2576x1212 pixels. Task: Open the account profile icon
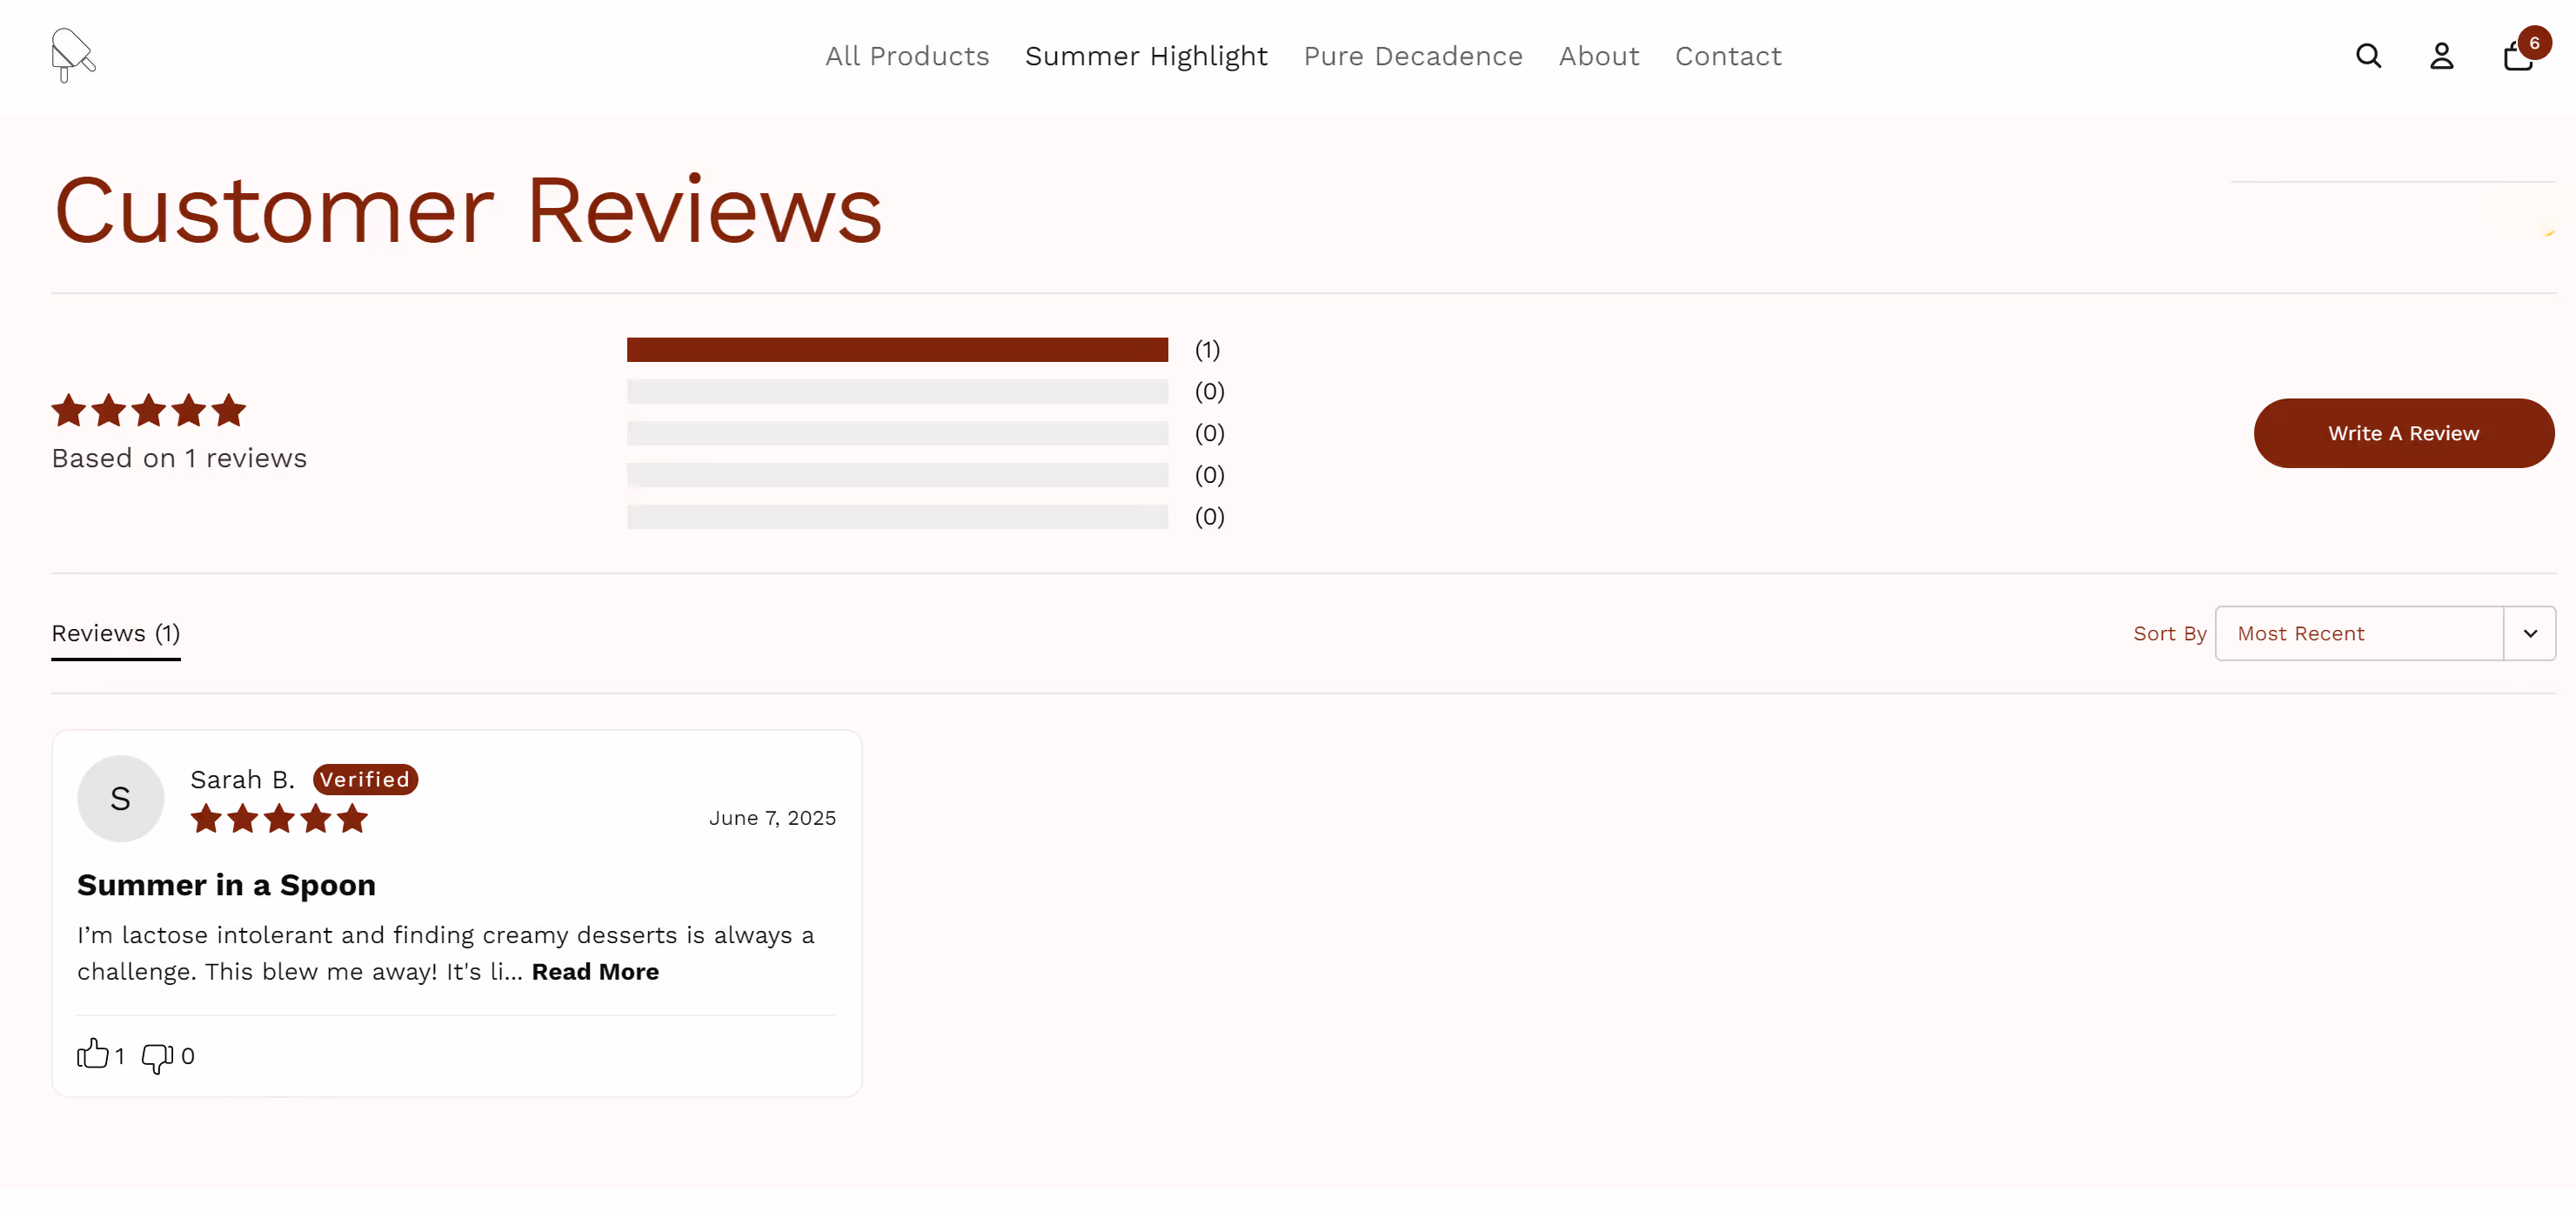(x=2441, y=56)
